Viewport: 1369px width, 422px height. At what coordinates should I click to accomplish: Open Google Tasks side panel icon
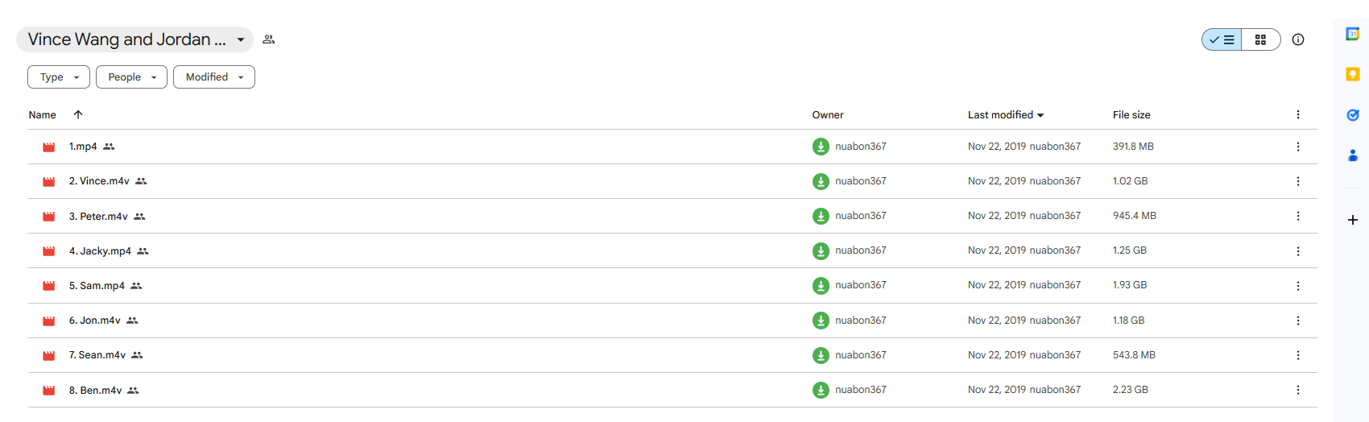[1353, 115]
